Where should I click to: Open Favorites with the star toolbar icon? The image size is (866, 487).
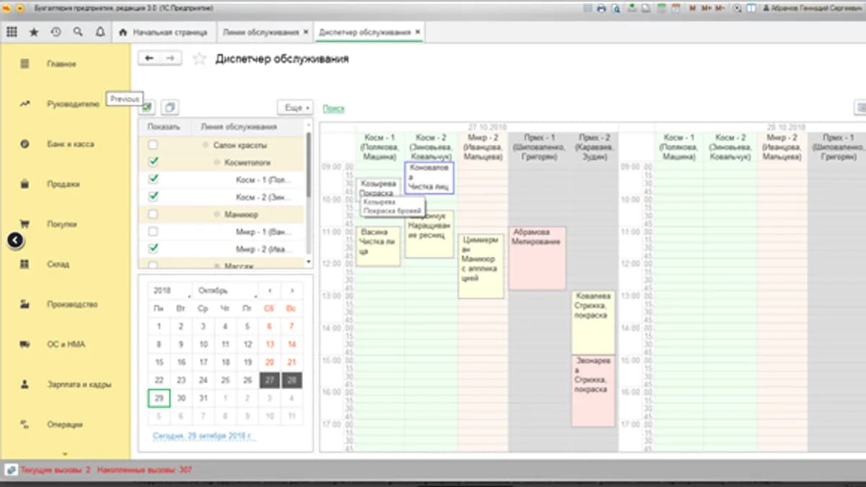point(34,32)
